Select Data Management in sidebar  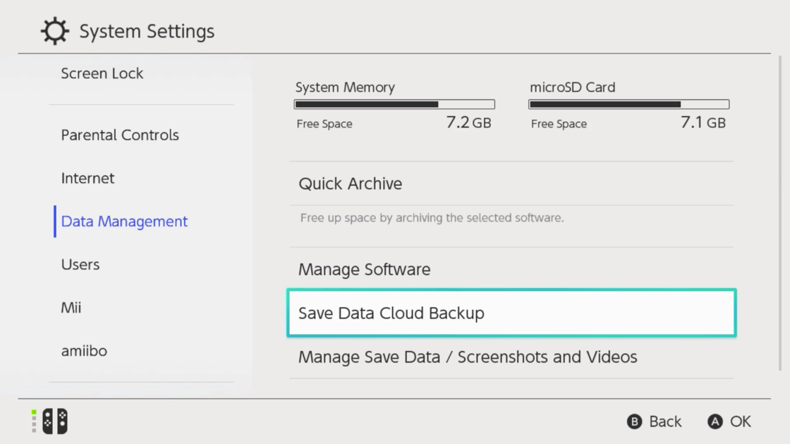point(124,221)
